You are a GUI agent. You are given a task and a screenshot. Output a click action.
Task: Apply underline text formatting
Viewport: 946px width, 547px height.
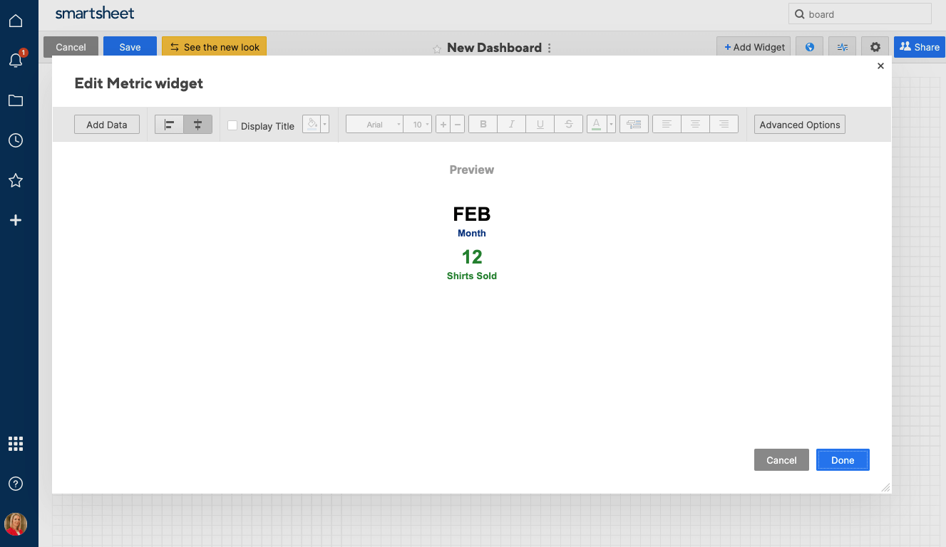point(540,125)
